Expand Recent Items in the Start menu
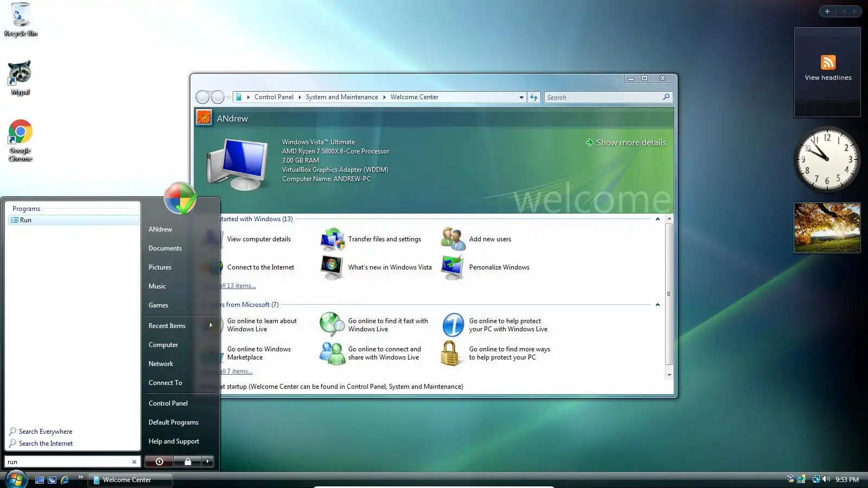 180,326
